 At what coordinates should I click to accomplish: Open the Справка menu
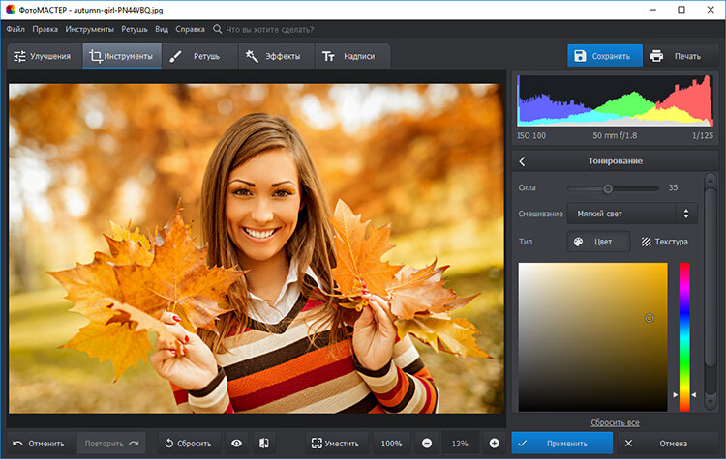pyautogui.click(x=190, y=29)
